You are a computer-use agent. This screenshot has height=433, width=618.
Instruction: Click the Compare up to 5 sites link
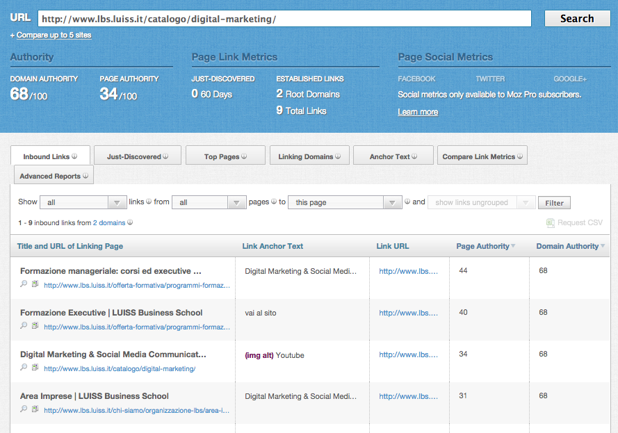[x=54, y=35]
